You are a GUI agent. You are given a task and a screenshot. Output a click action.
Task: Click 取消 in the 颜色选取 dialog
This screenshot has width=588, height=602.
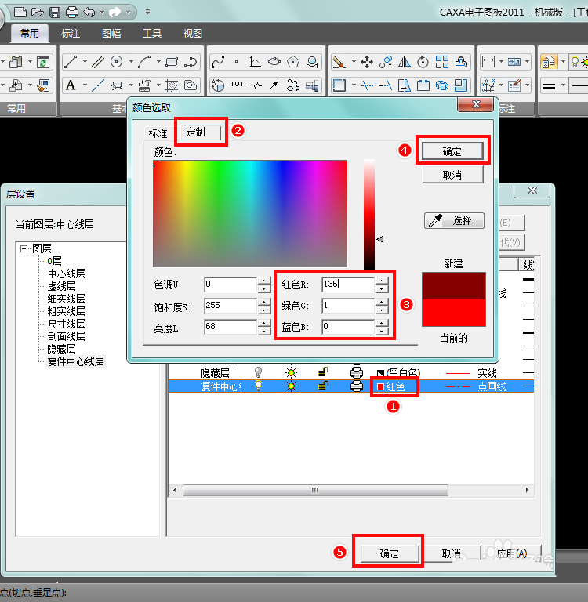click(452, 175)
